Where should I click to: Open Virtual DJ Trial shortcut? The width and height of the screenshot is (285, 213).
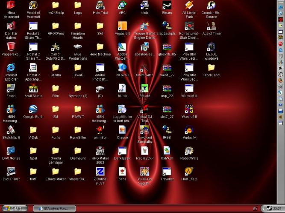coord(144,109)
